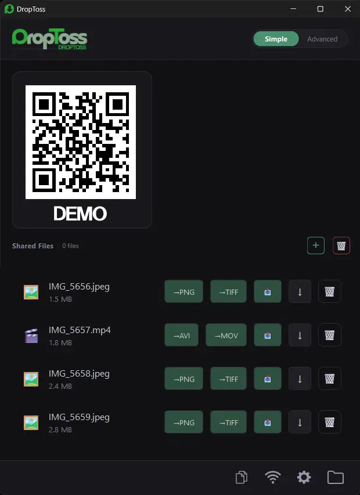Close the DropToss window
The height and width of the screenshot is (495, 360).
pos(348,9)
